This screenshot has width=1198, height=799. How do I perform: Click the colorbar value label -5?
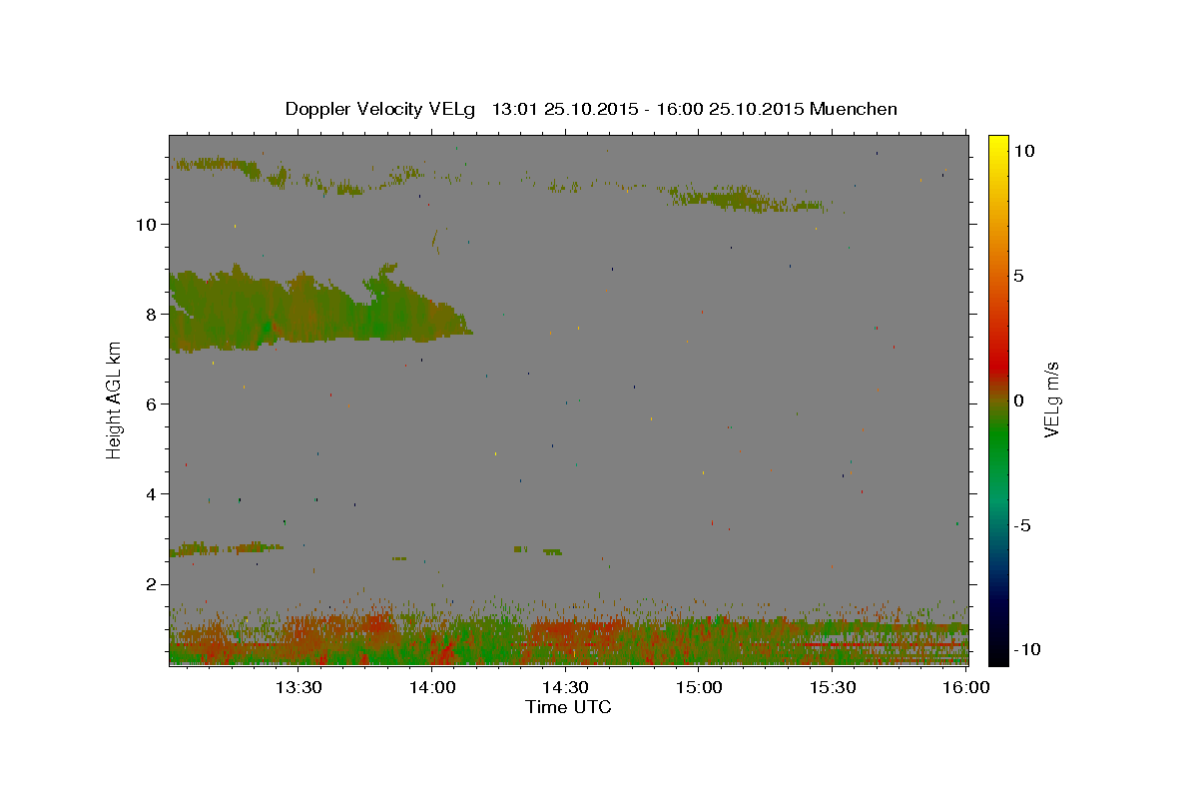(1022, 525)
